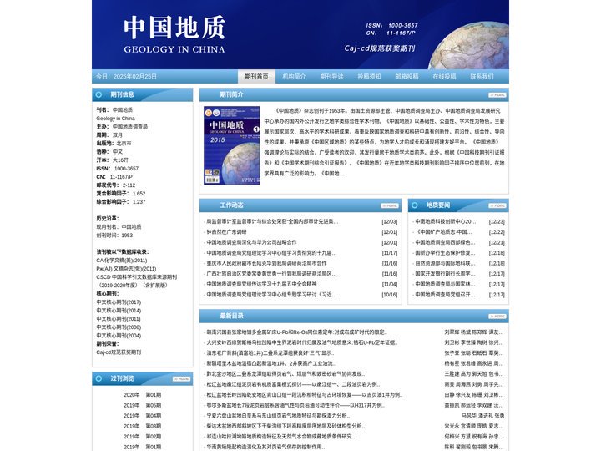The image size is (601, 451).
Task: Open article on 滇东老厂背斜二叠系龙潭组
Action: [x=270, y=353]
